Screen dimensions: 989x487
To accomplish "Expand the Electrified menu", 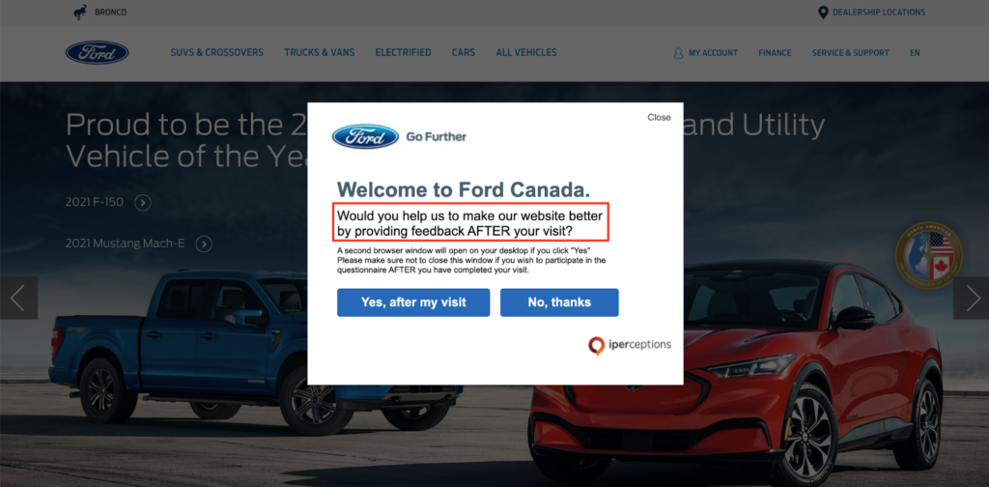I will pos(403,53).
